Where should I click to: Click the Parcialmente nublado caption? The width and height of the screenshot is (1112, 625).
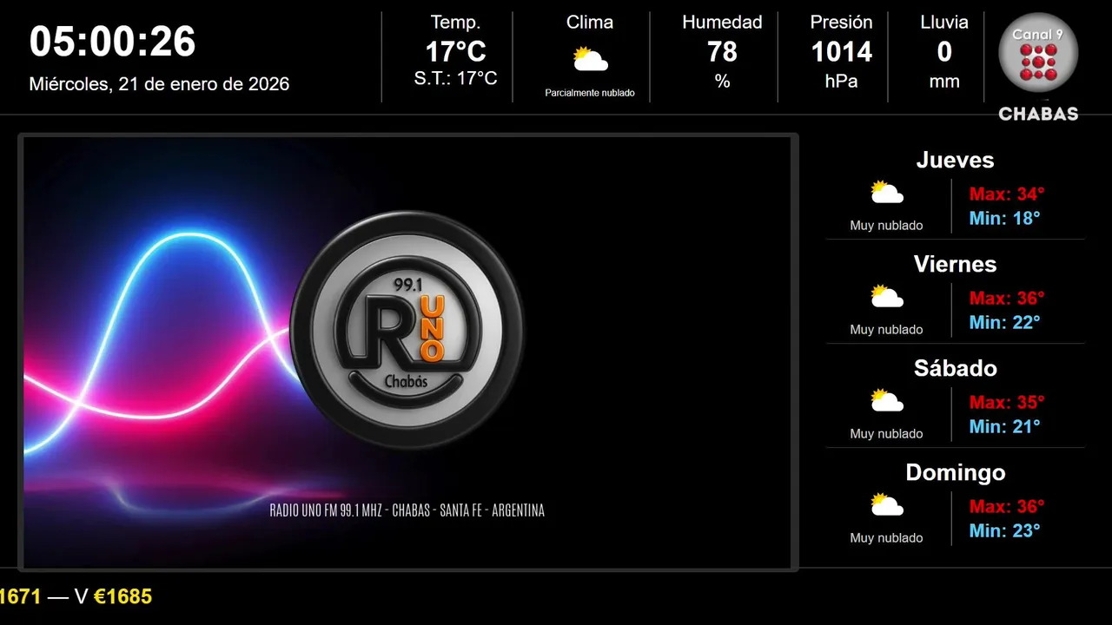coord(590,93)
